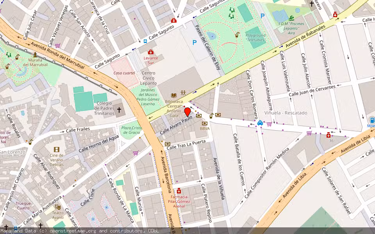The image size is (375, 234).
Task: Click the San Lorenzo neighborhood label
Action: pos(12,152)
